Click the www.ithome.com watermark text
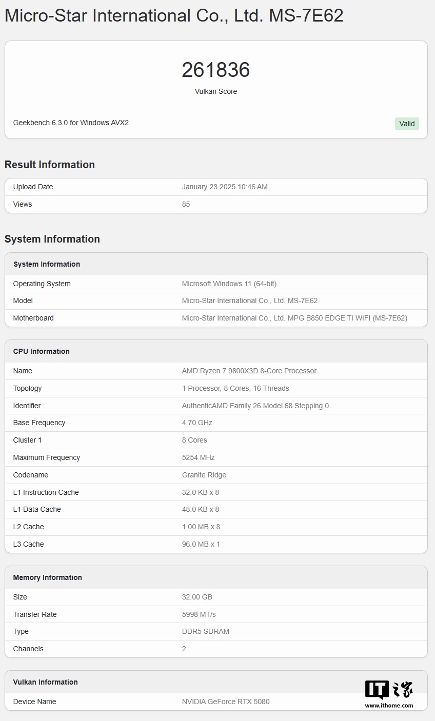Image resolution: width=435 pixels, height=721 pixels. tap(389, 705)
